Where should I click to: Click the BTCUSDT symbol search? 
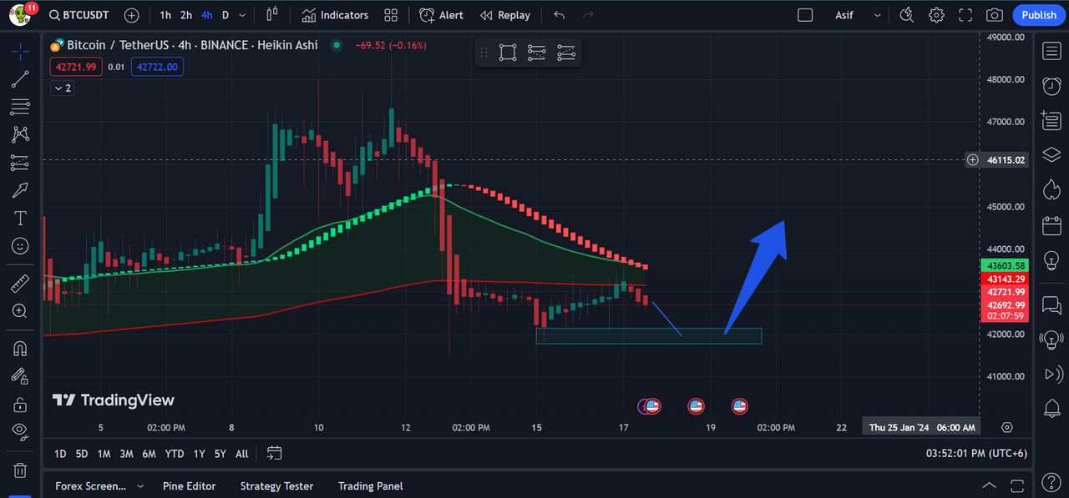79,15
